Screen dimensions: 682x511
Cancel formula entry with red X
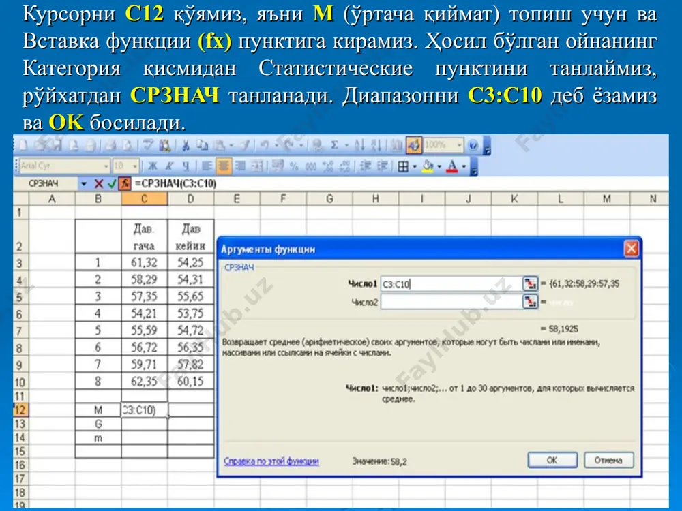tap(99, 184)
